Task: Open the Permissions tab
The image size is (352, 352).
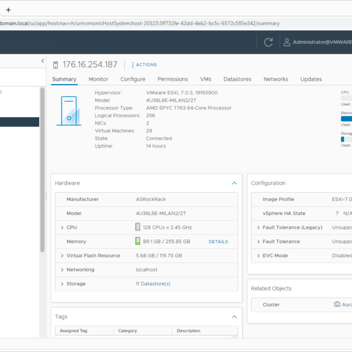Action: pyautogui.click(x=173, y=79)
